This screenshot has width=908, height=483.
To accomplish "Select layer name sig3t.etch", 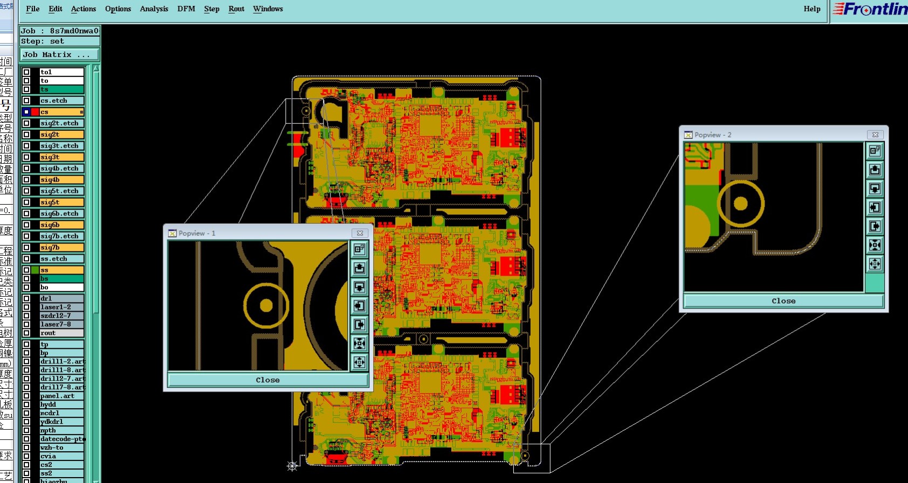I will point(61,146).
